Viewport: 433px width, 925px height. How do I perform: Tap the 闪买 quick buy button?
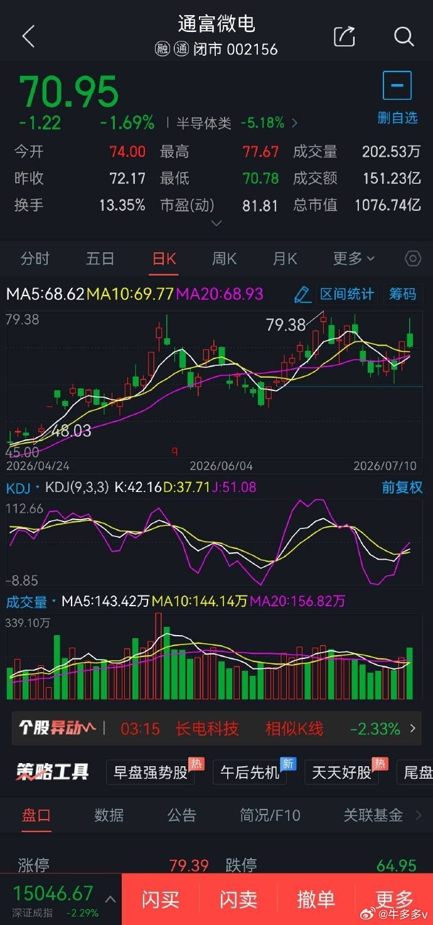click(x=160, y=899)
